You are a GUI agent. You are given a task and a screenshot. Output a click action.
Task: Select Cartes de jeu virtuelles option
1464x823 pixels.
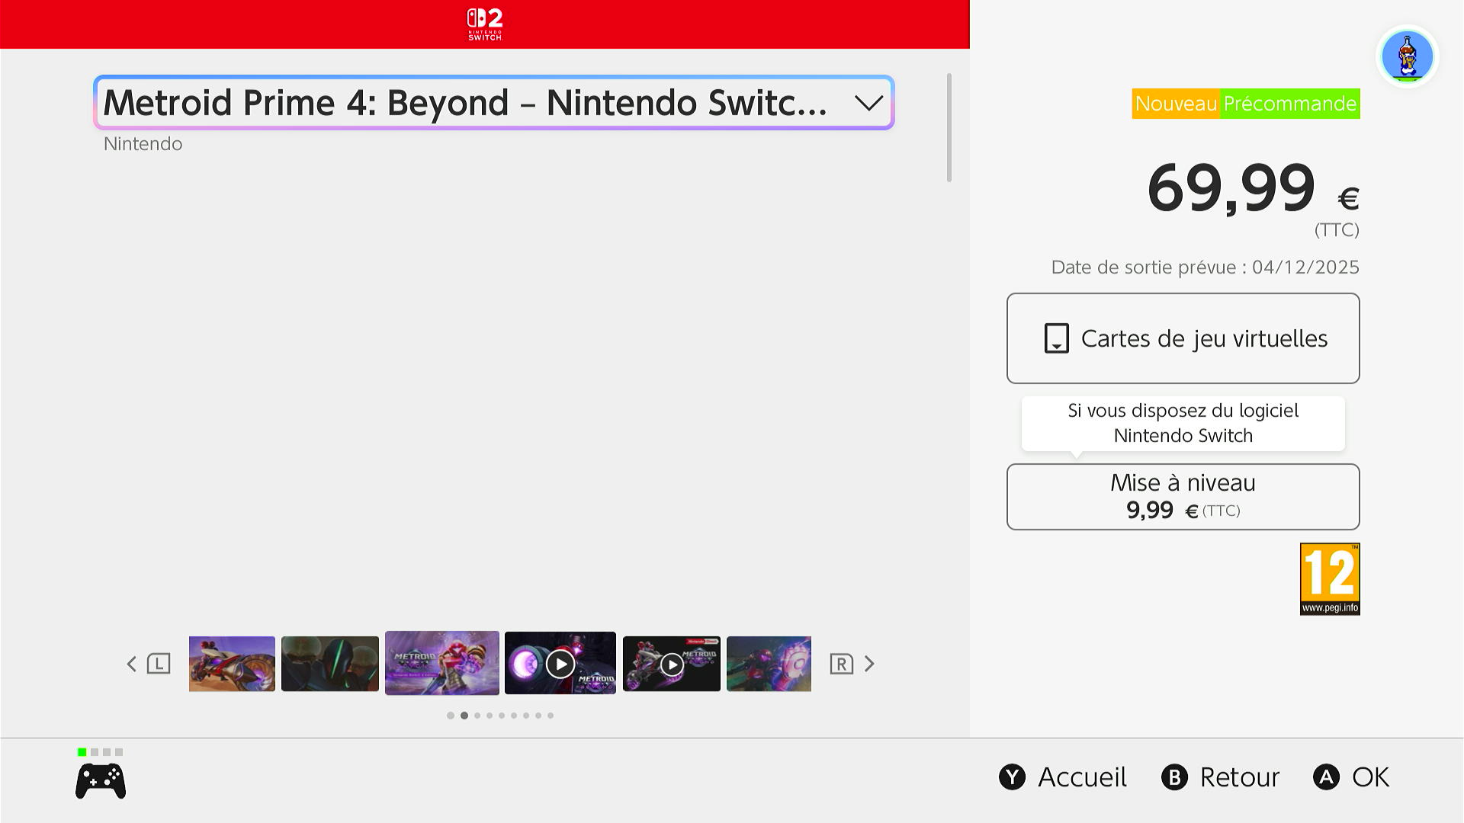pyautogui.click(x=1183, y=338)
